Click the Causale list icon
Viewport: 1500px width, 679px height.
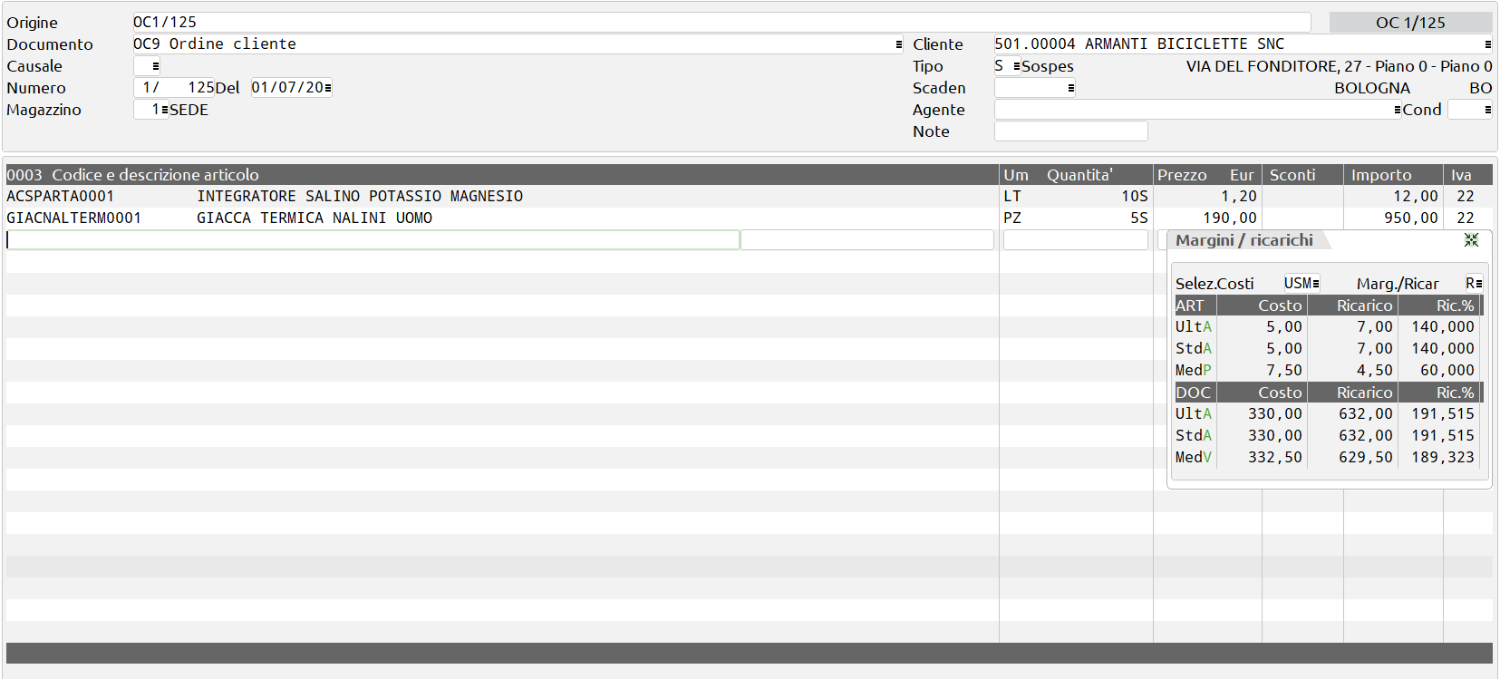(x=156, y=66)
